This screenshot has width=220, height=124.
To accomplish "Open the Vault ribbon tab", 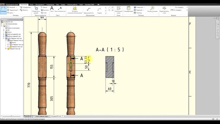I will click(81, 4).
